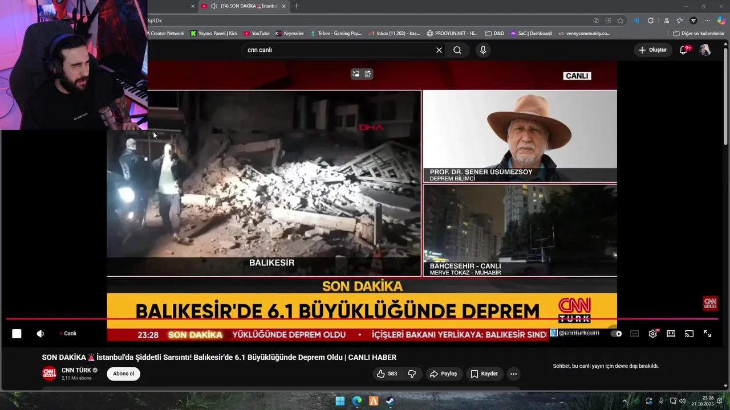Image resolution: width=730 pixels, height=410 pixels.
Task: Click the red video progress bar
Action: point(362,319)
